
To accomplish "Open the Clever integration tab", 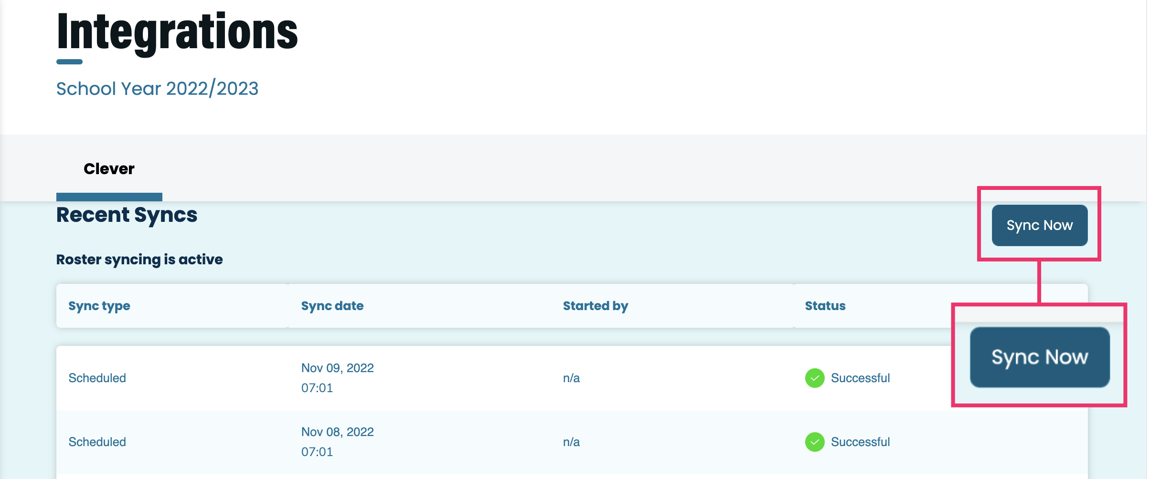I will (x=109, y=169).
